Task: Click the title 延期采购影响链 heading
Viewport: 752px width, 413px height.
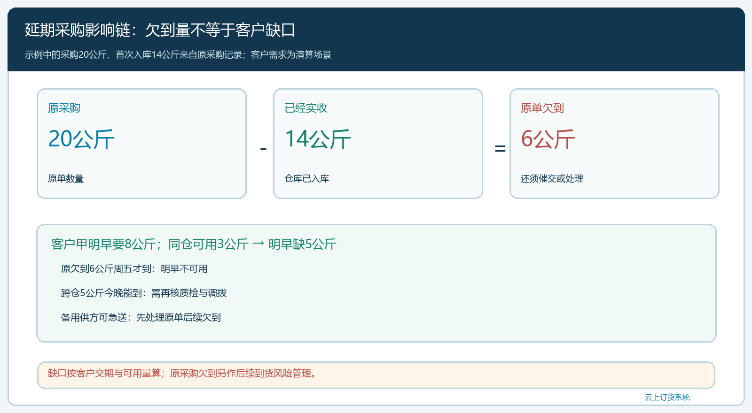Action: point(160,30)
